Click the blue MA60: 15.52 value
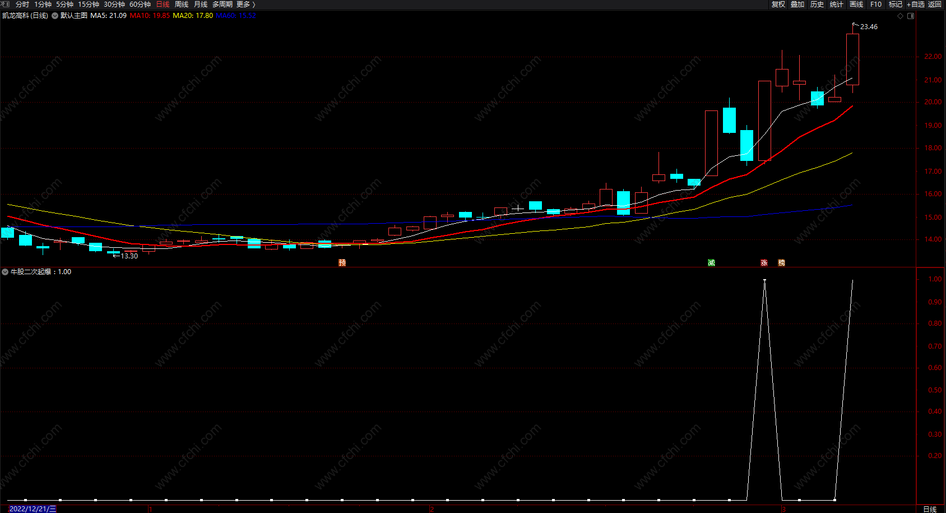The image size is (946, 513). (x=236, y=16)
